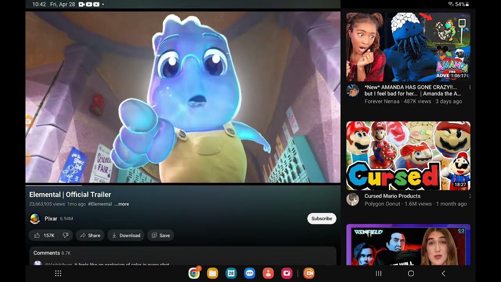Select the Elemental | Official Trailer title
The width and height of the screenshot is (501, 282).
70,195
